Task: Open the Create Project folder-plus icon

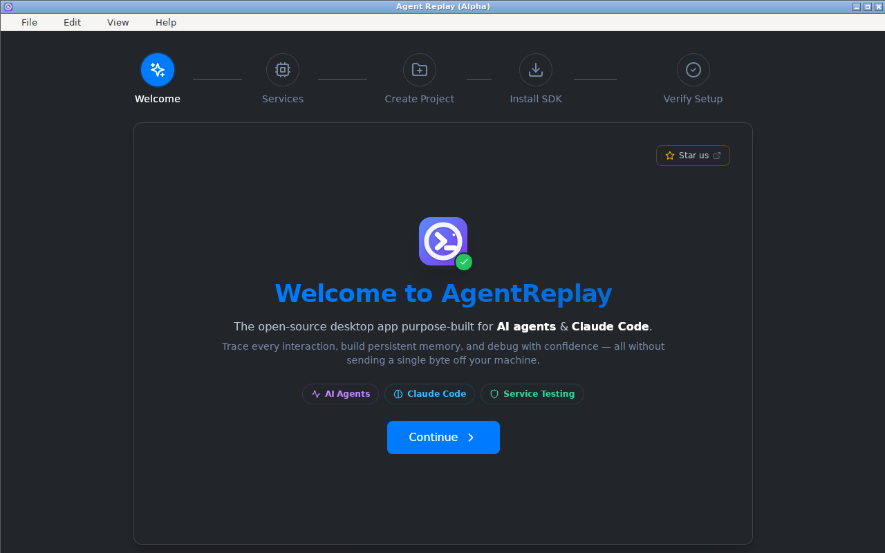Action: (x=420, y=70)
